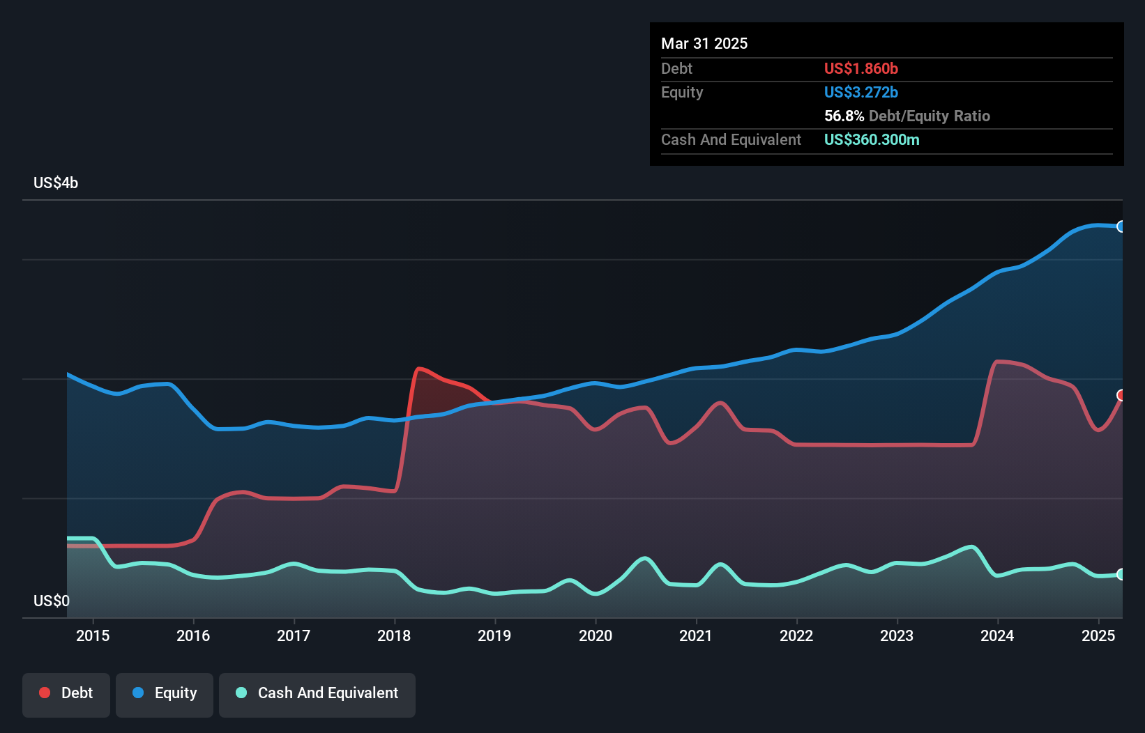
Task: Toggle the Equity series legend button
Action: 165,695
